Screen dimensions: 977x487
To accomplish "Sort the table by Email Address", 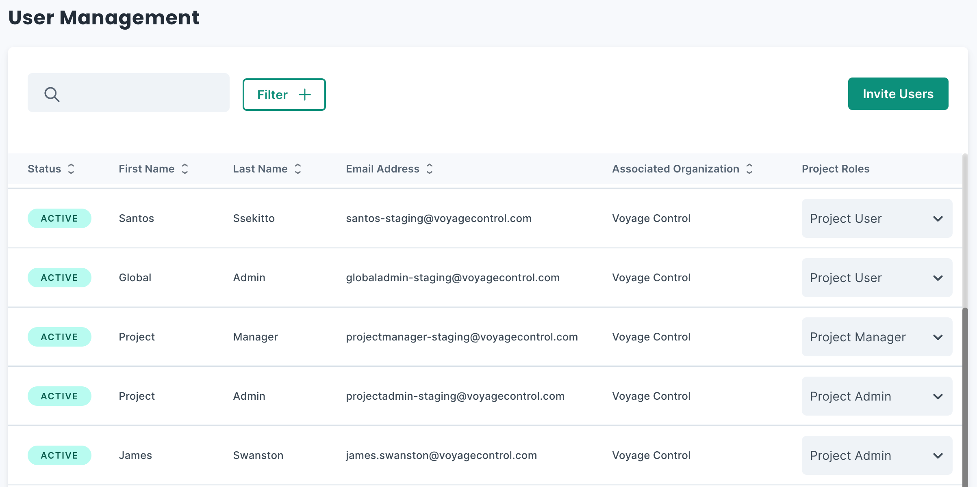I will (x=430, y=168).
